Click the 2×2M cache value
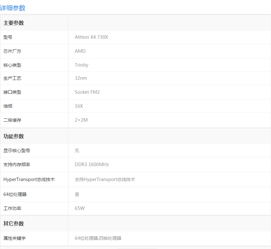 tap(81, 120)
